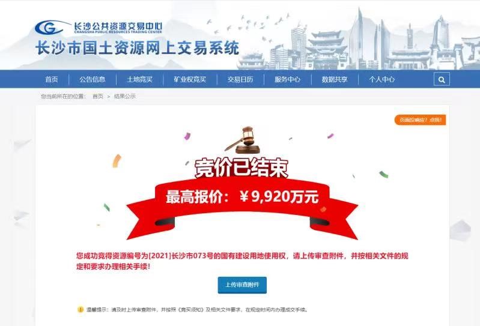Click the 结果公示 breadcrumb link
Viewport: 480px width, 326px height.
(124, 96)
